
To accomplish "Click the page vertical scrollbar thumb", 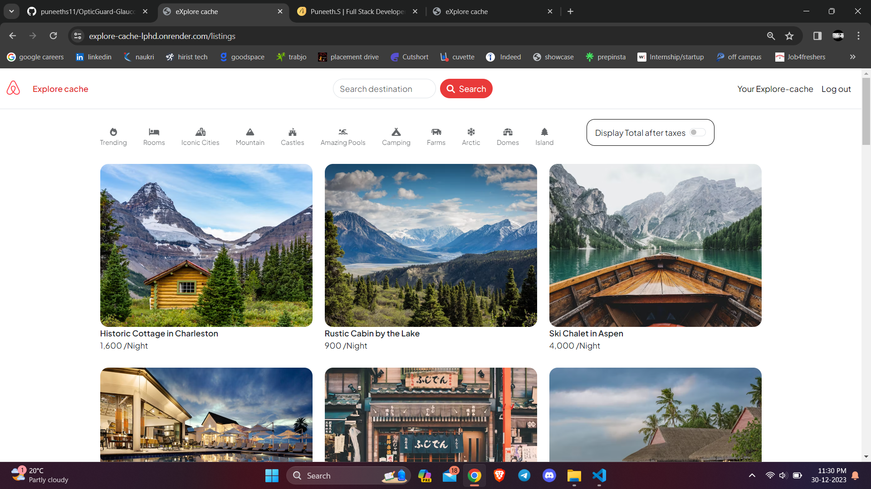I will [866, 111].
